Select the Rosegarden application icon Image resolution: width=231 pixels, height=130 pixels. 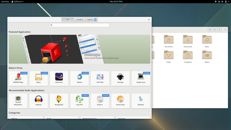pyautogui.click(x=59, y=99)
